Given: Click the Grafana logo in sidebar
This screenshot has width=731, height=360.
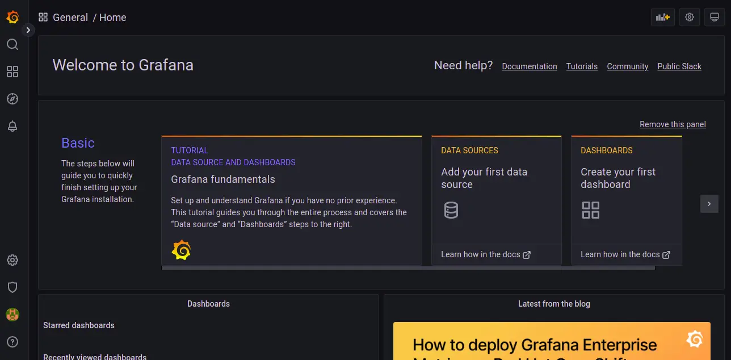Looking at the screenshot, I should [12, 17].
